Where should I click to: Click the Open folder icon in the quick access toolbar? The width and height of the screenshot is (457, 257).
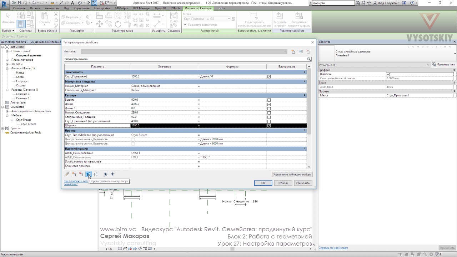click(x=14, y=3)
